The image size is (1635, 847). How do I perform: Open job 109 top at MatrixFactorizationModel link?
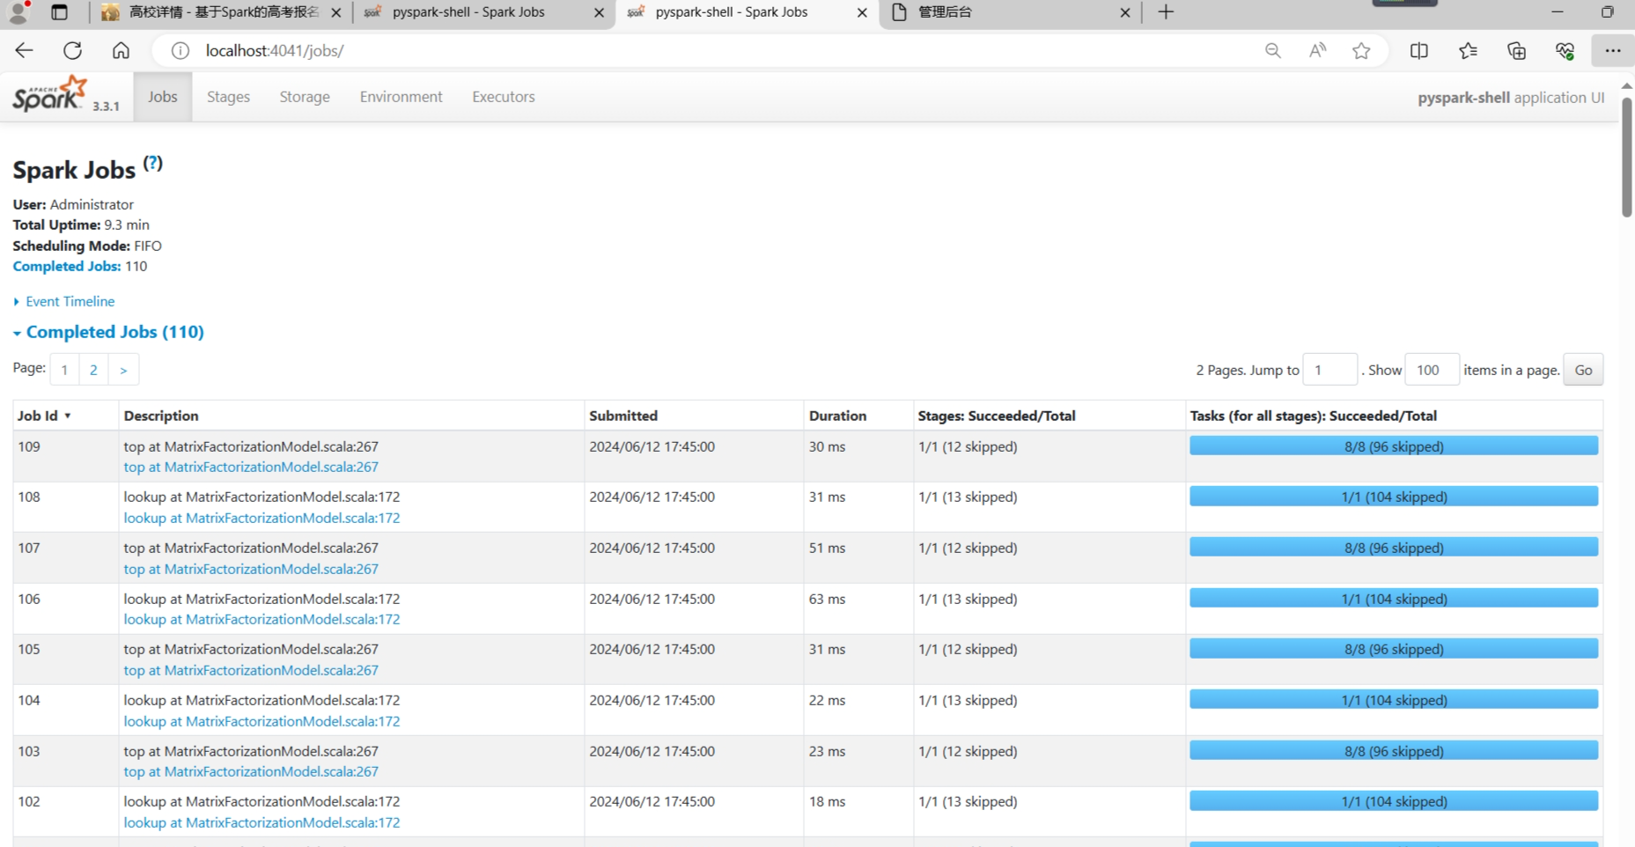(251, 467)
